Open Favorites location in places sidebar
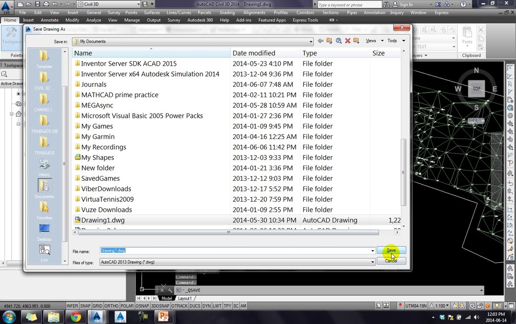This screenshot has height=324, width=516. pyautogui.click(x=44, y=210)
